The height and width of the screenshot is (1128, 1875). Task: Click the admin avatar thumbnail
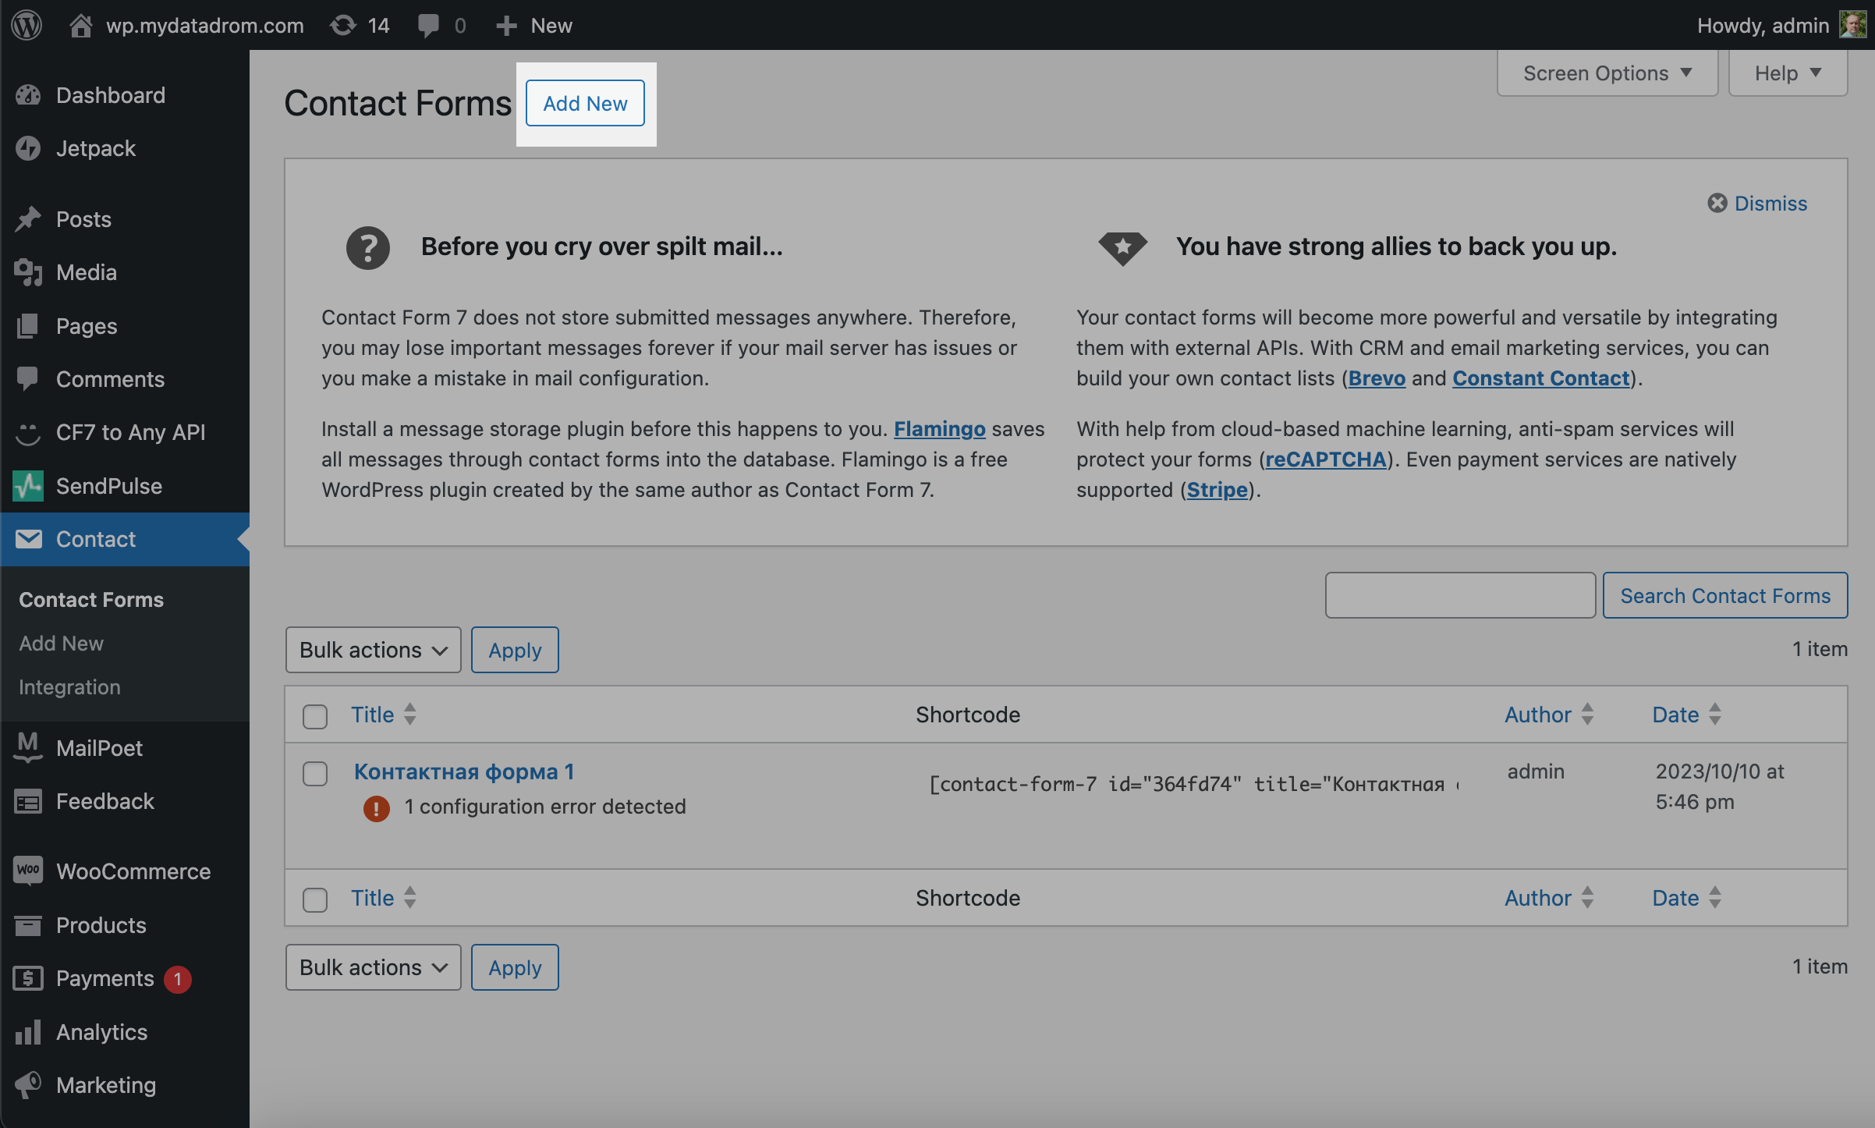click(1852, 25)
